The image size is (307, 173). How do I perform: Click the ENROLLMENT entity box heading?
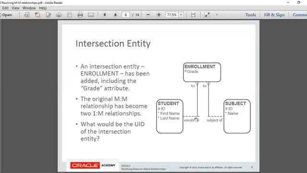click(x=200, y=67)
